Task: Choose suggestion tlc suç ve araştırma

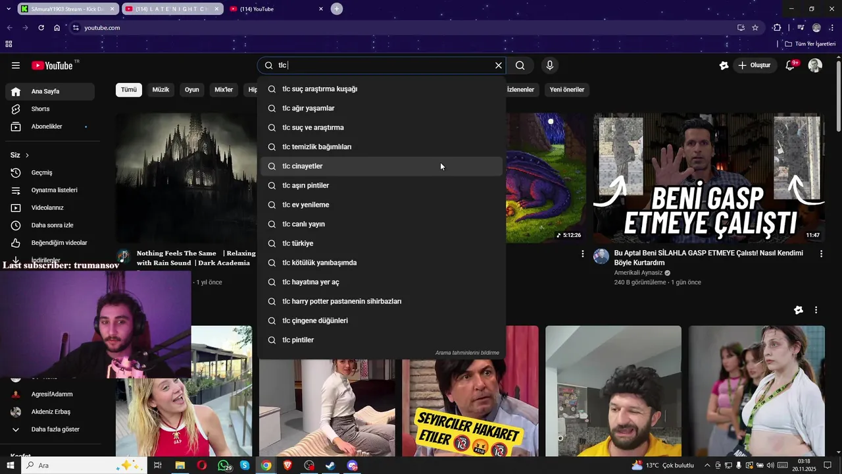Action: 382,128
